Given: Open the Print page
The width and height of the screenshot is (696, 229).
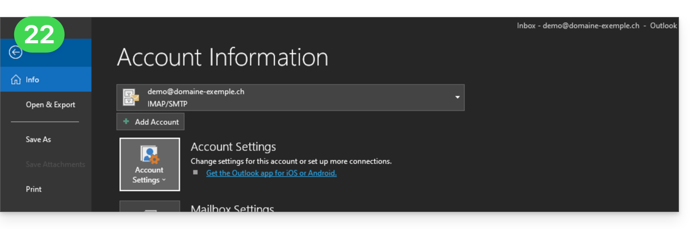Looking at the screenshot, I should 33,189.
